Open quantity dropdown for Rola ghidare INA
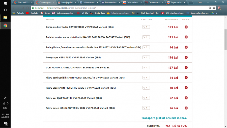Image resolution: width=227 pixels, height=128 pixels. click(x=146, y=47)
